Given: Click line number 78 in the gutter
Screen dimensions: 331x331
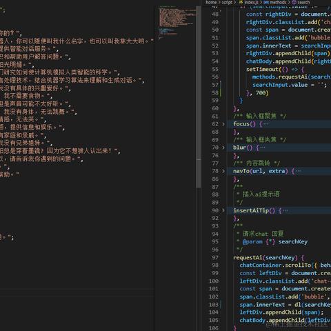Looking at the screenshot, I should 215,171.
